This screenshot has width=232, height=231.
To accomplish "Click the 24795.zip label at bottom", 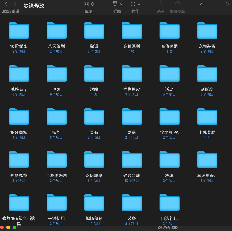I will coord(167,227).
